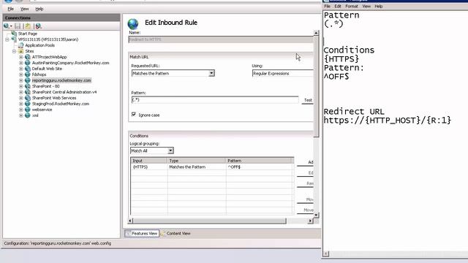
Task: Click the Pattern input field
Action: click(x=215, y=100)
